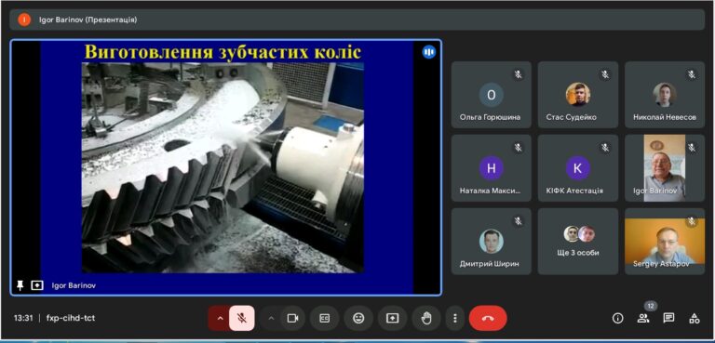Turn on the camera button
The height and width of the screenshot is (343, 715).
click(x=292, y=319)
